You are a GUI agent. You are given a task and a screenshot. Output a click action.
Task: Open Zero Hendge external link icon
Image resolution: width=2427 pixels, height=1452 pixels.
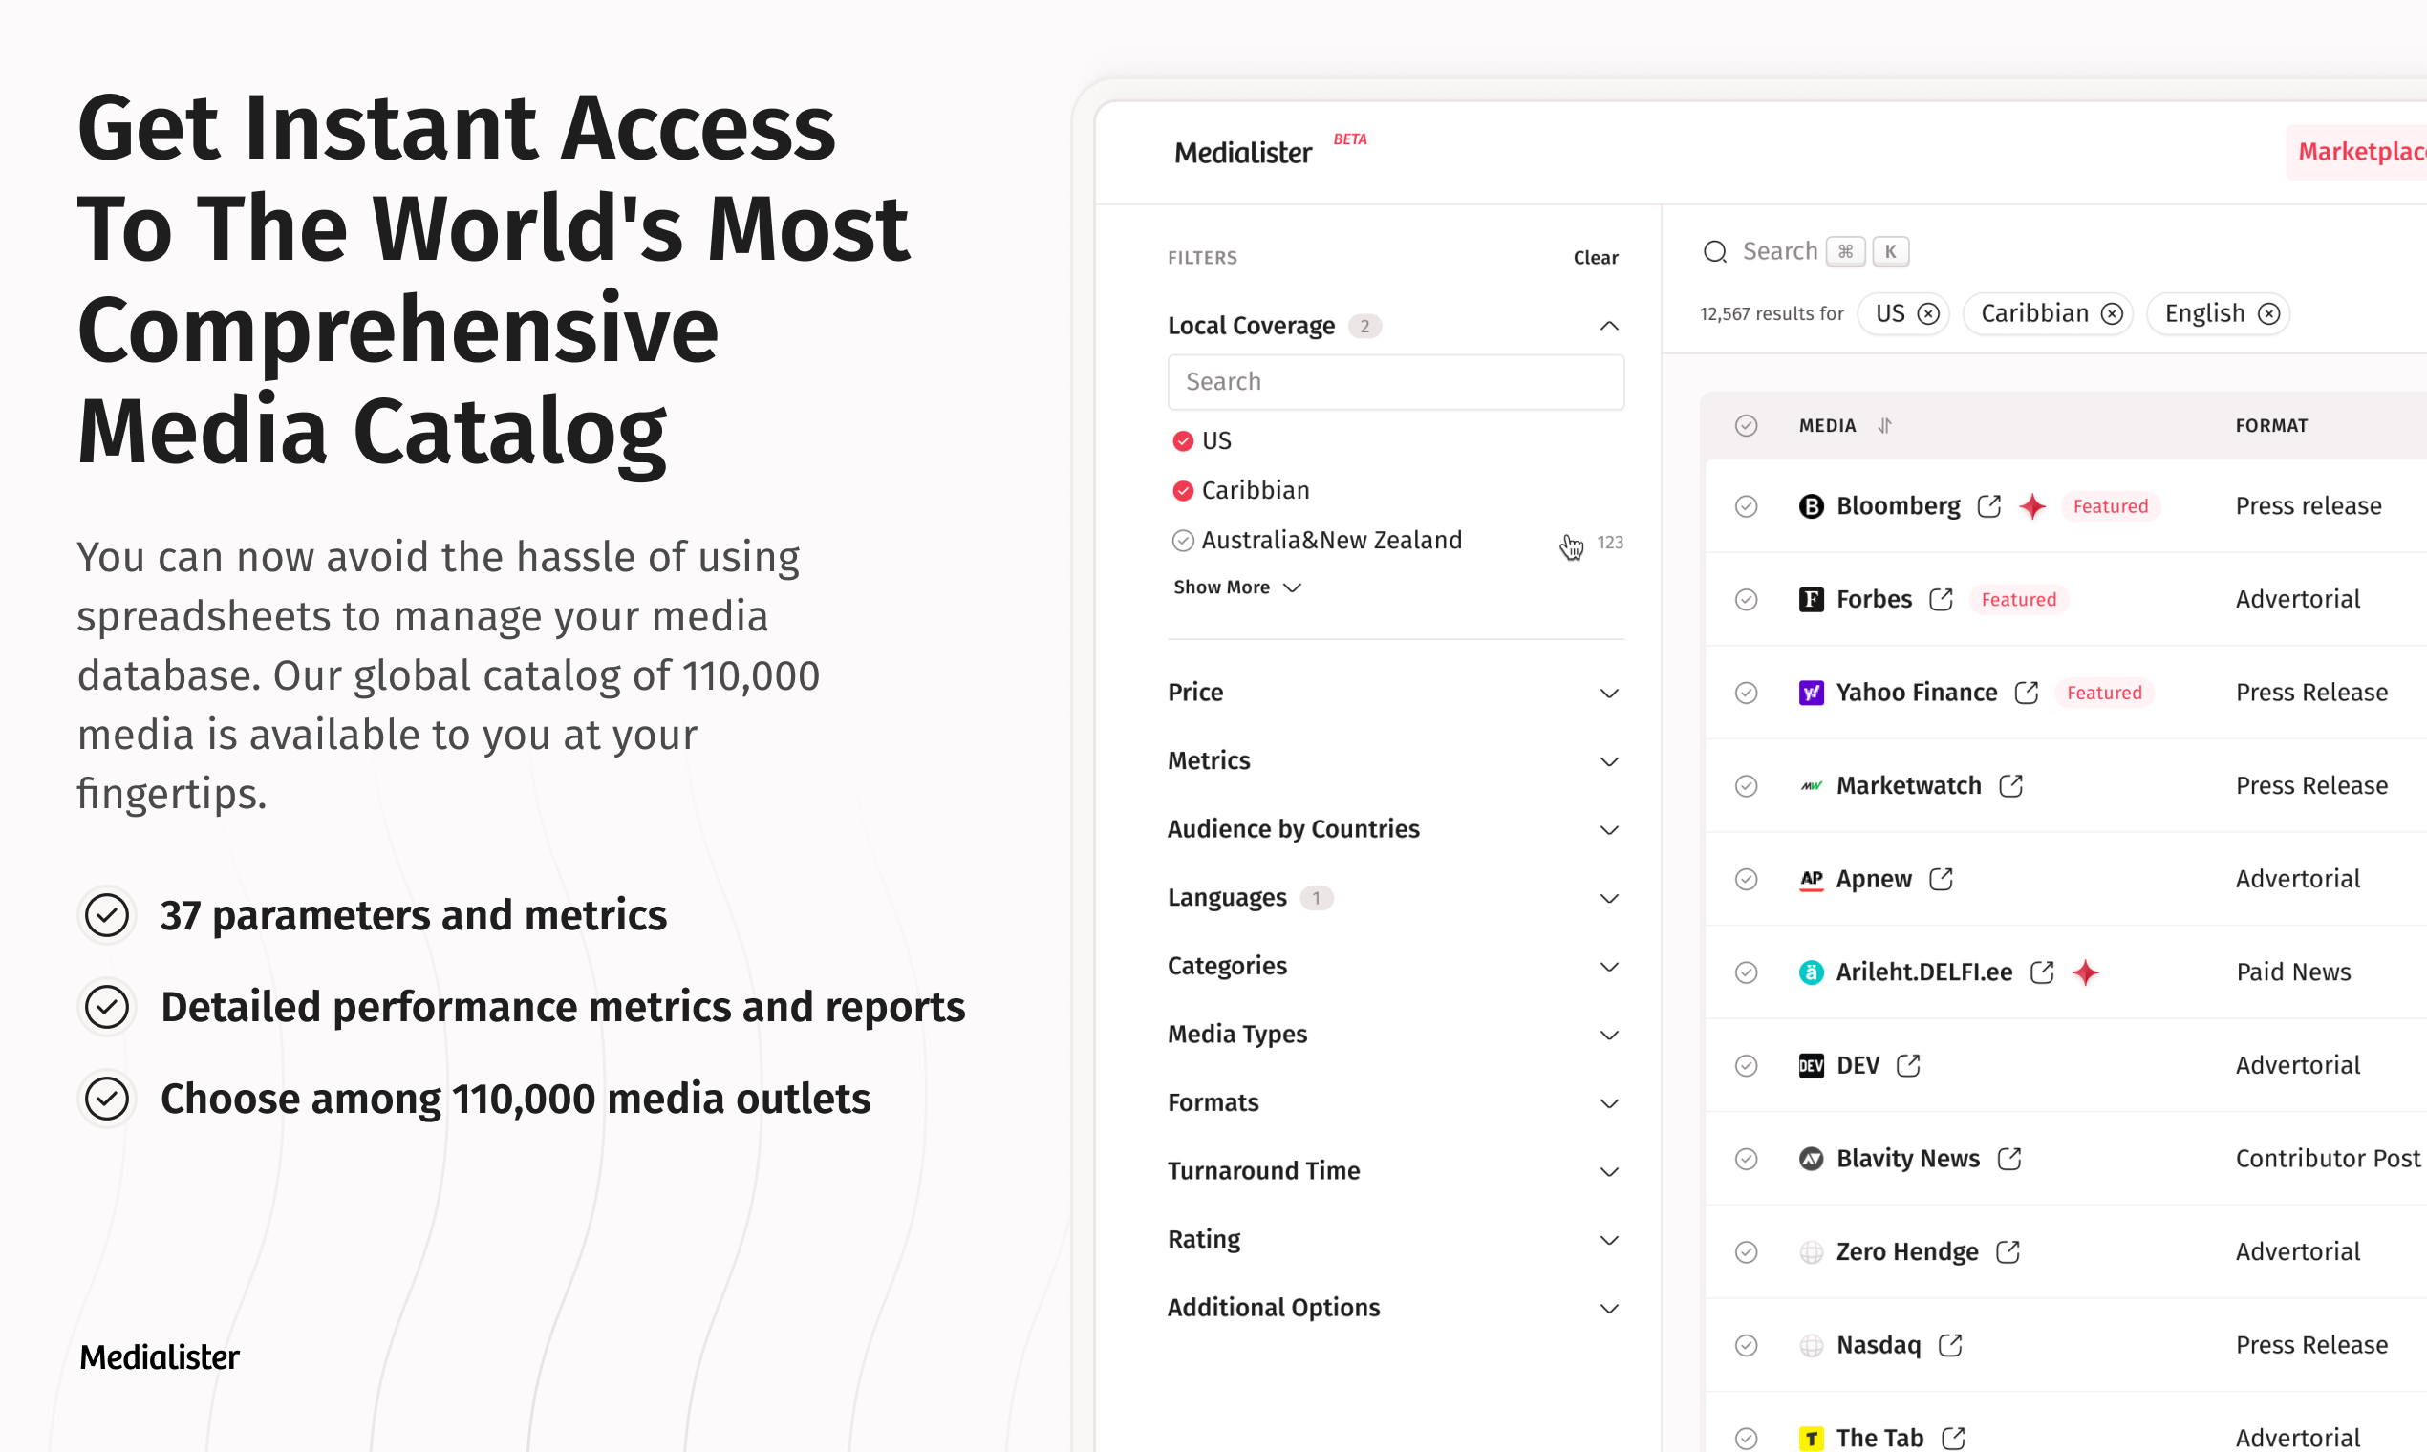2008,1251
